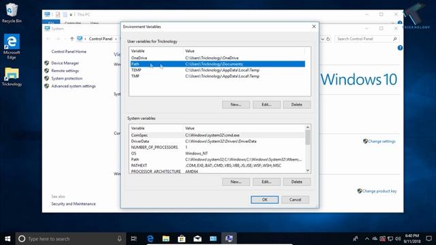Open the Recycle Bin desktop icon
The image size is (436, 245).
(x=12, y=12)
